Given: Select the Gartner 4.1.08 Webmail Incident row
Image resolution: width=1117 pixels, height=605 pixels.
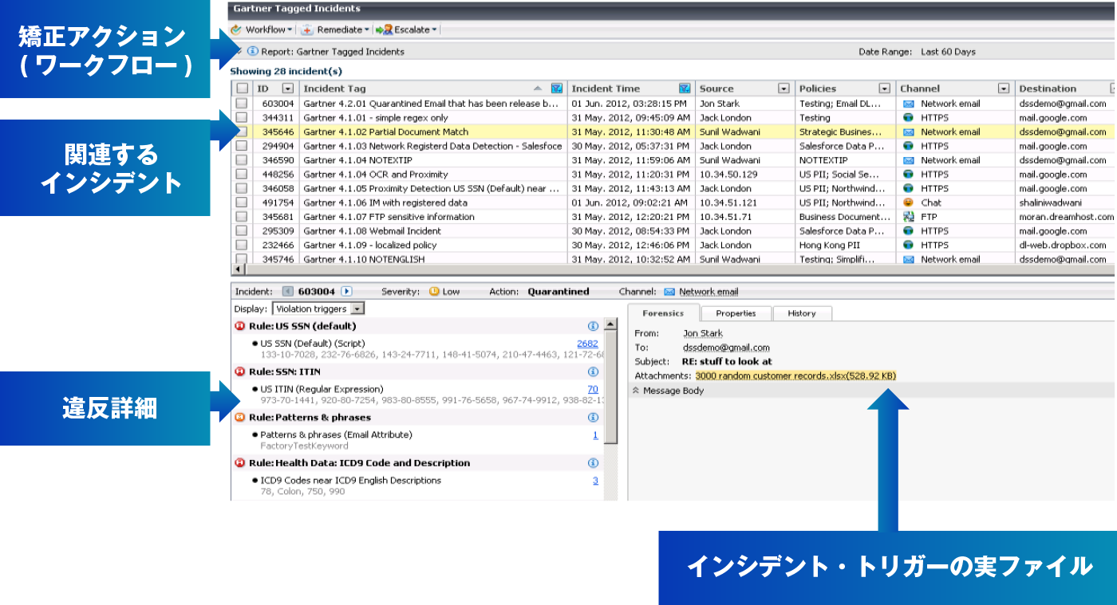Looking at the screenshot, I should click(673, 231).
